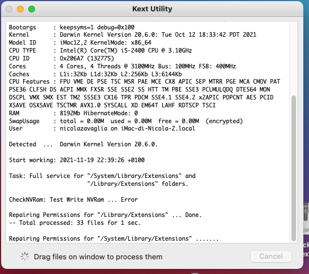Click 'Repairing Permissions for "/Library/Extensions" ... Done.'
The height and width of the screenshot is (274, 309).
click(x=106, y=215)
